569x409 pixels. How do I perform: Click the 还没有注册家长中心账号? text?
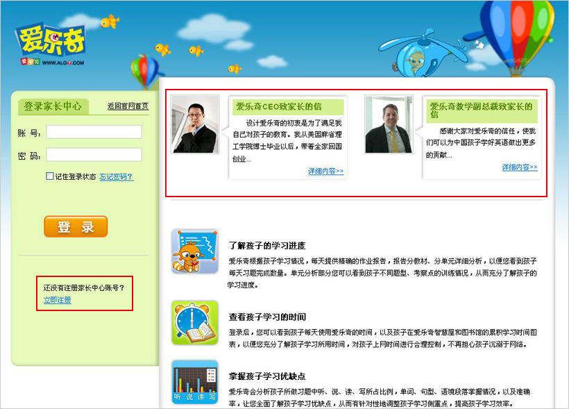point(84,287)
